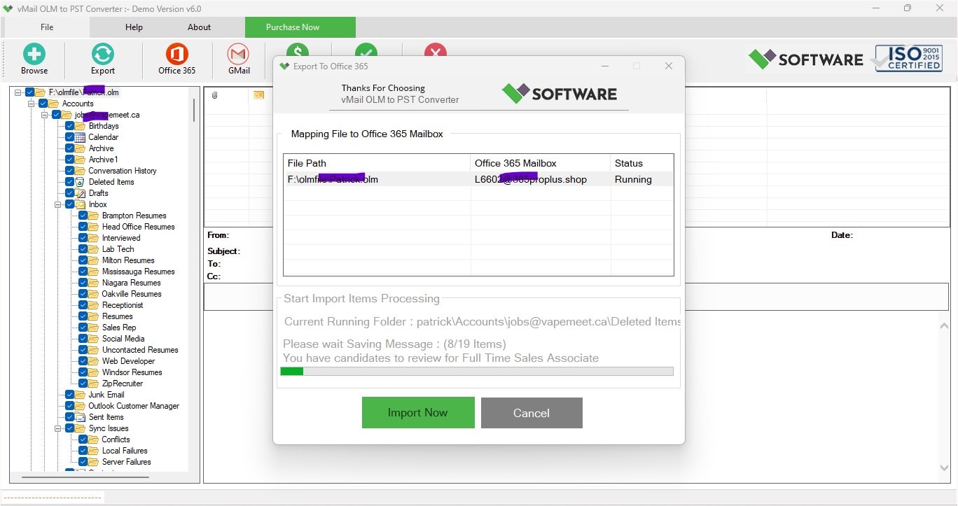
Task: Click the Deleted Items recycle icon
Action: point(80,182)
